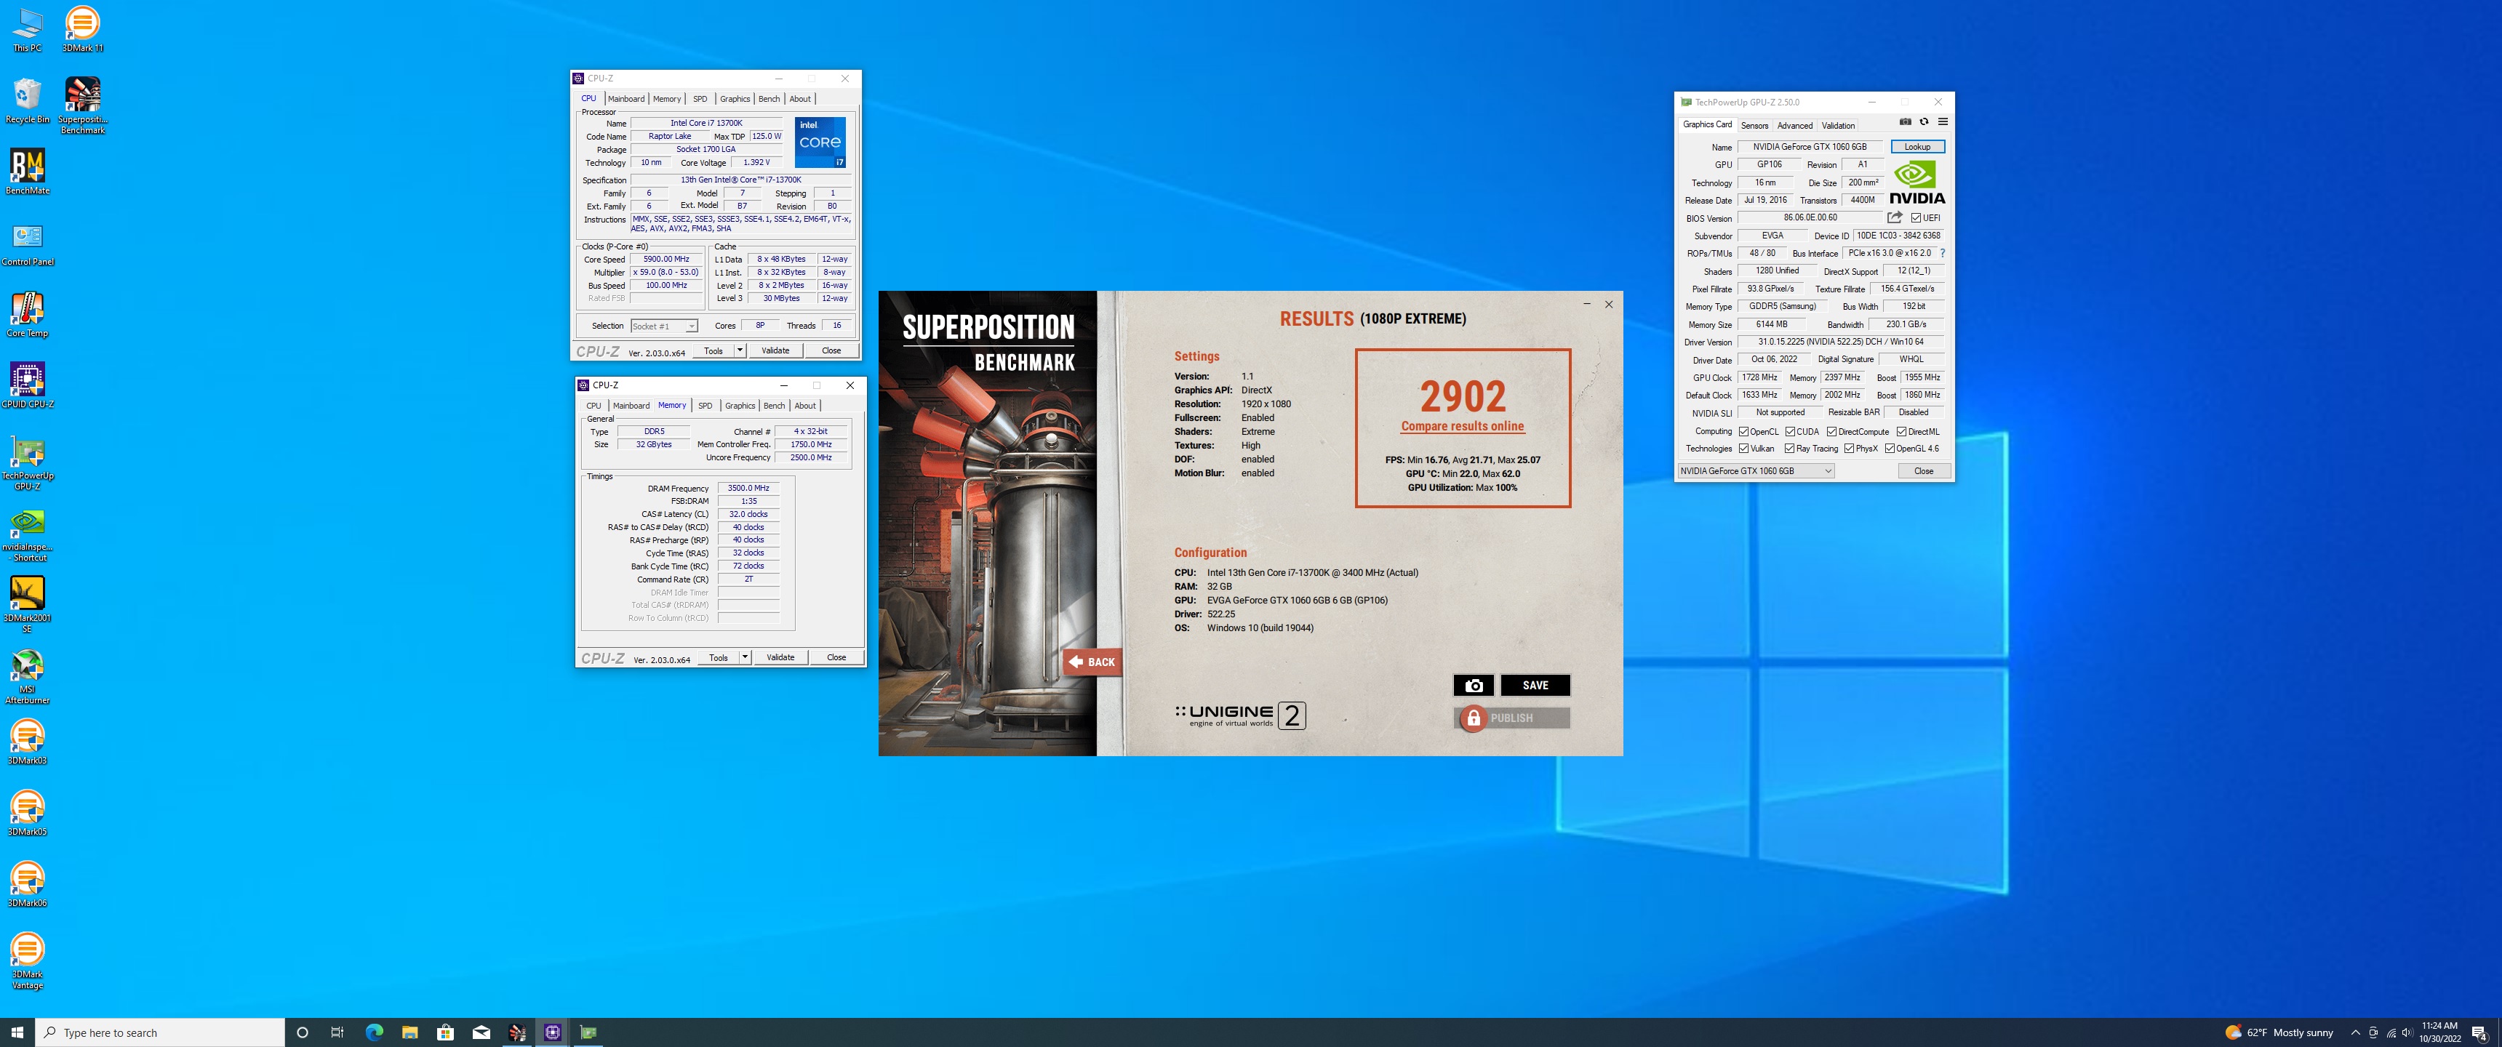2502x1047 pixels.
Task: Take a GPU-Z screenshot with the camera icon
Action: (x=1905, y=122)
